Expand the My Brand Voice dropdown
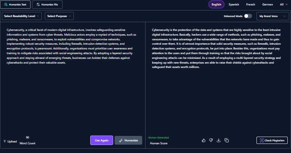291x153 pixels. click(272, 16)
